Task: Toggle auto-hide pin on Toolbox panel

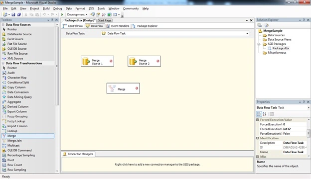Action: 52,20
